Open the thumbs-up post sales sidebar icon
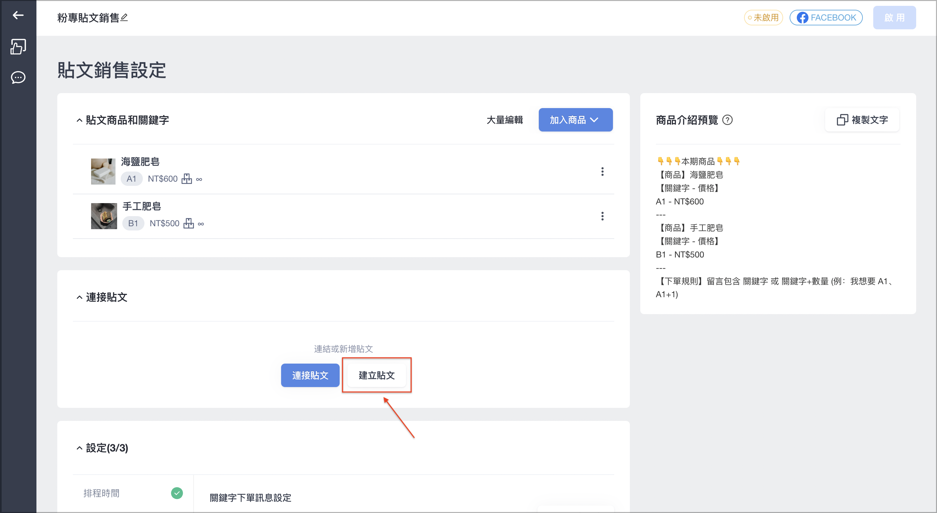937x513 pixels. coord(18,47)
